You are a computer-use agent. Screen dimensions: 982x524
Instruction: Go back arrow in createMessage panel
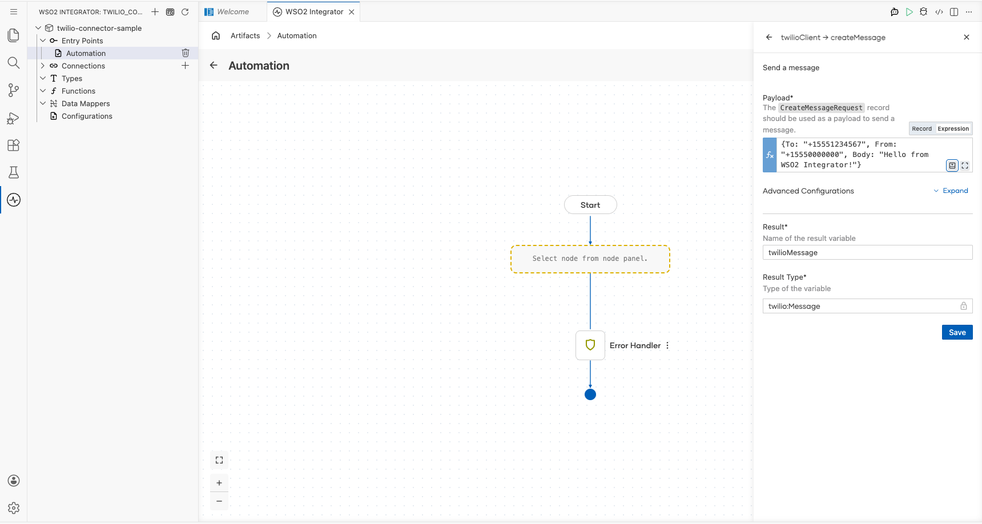pyautogui.click(x=769, y=37)
